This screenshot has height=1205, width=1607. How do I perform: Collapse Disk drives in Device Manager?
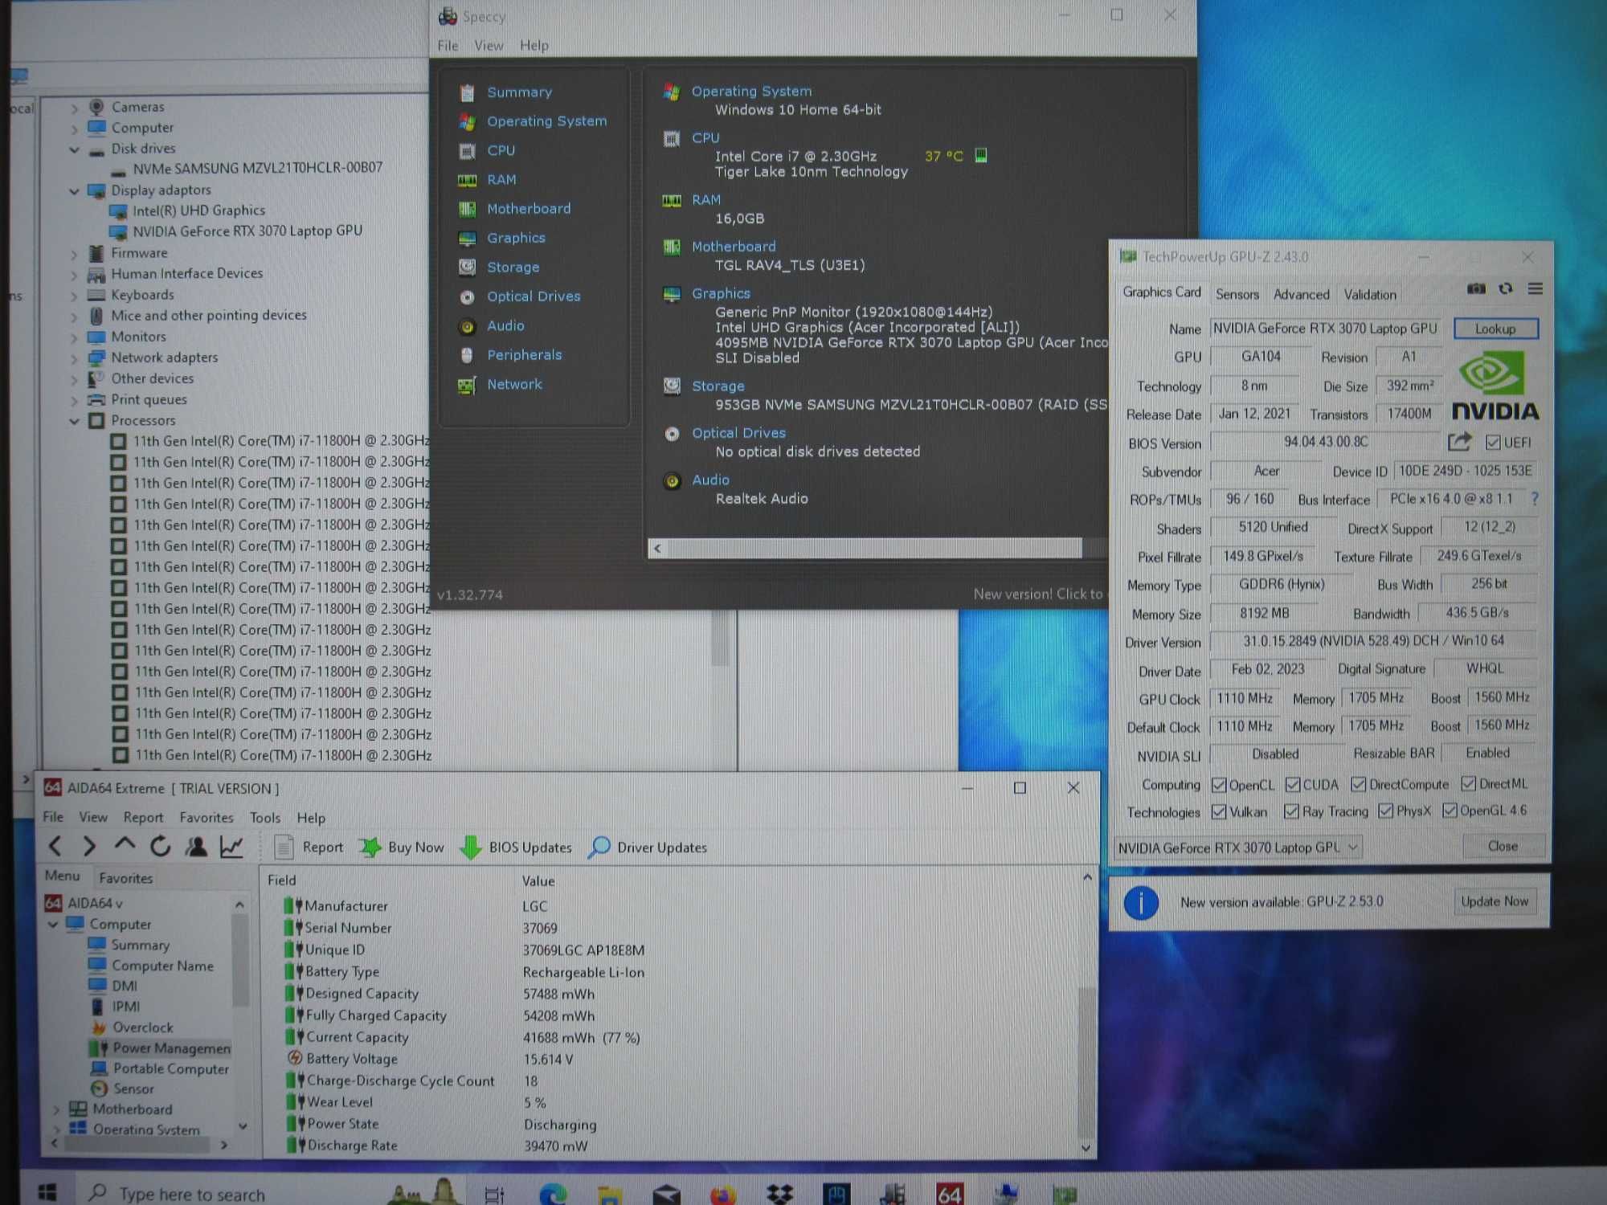coord(75,149)
